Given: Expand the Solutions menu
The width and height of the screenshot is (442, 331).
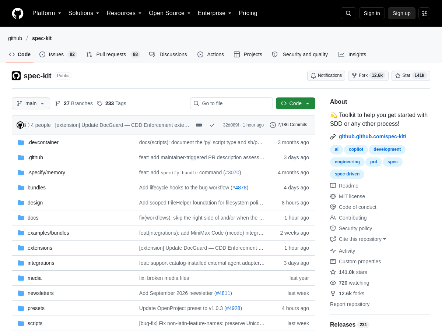Looking at the screenshot, I should coord(84,13).
